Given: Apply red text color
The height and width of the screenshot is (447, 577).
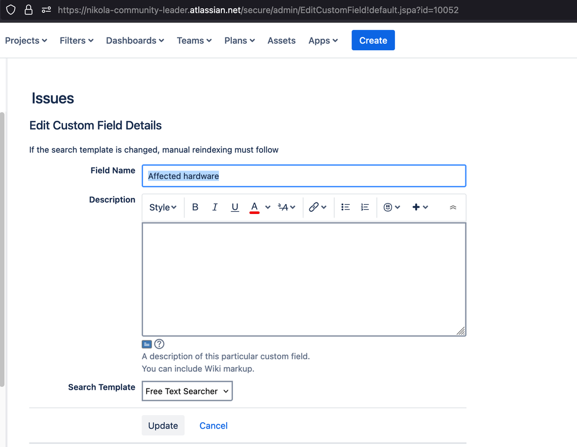Looking at the screenshot, I should click(x=254, y=207).
